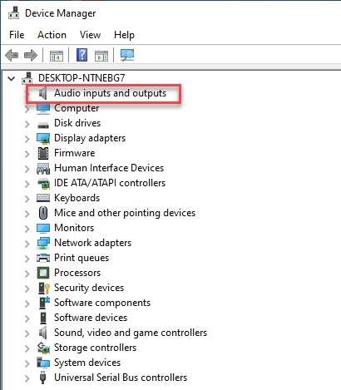Select Audio inputs and outputs entry
The height and width of the screenshot is (390, 341).
110,93
